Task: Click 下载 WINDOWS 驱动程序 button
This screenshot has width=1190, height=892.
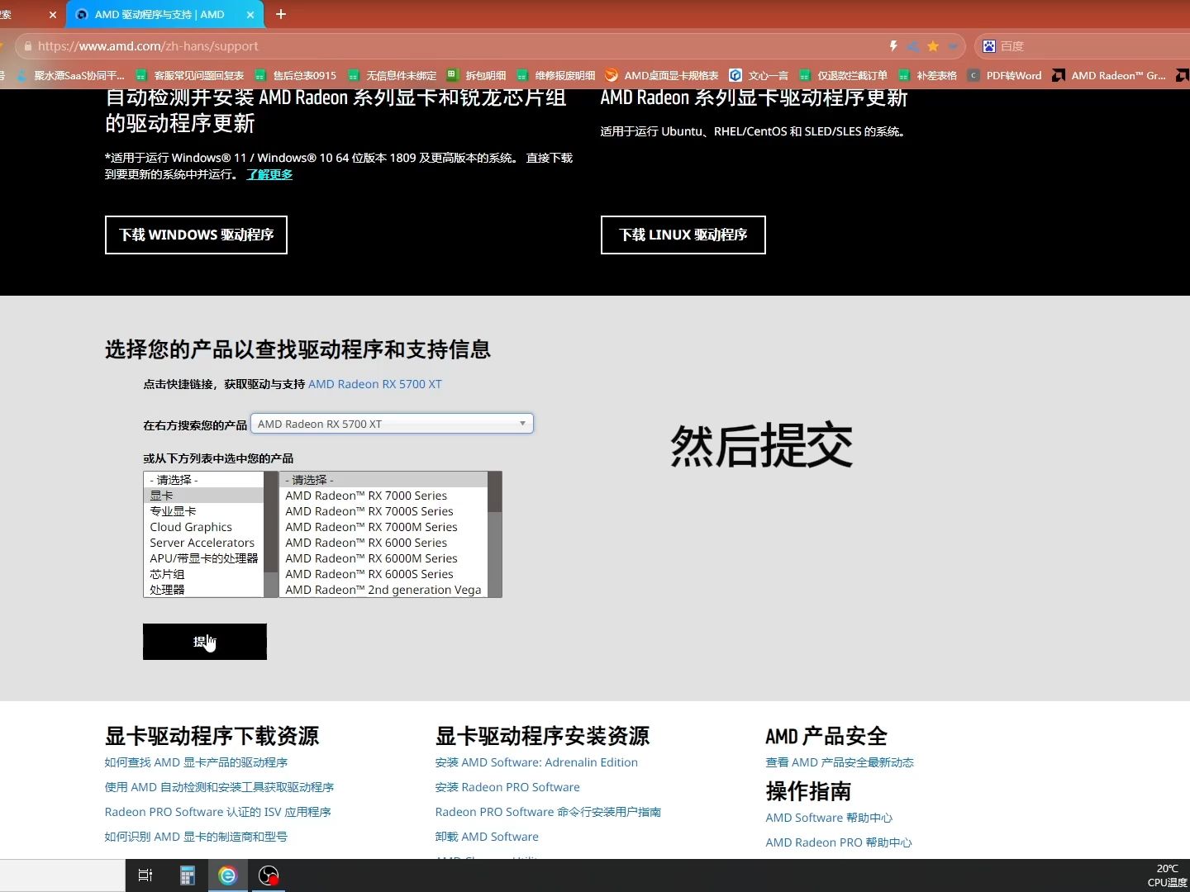Action: point(196,235)
